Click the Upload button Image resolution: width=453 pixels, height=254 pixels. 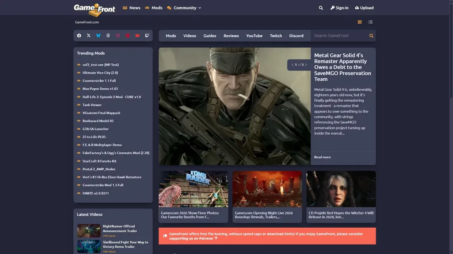click(x=364, y=8)
